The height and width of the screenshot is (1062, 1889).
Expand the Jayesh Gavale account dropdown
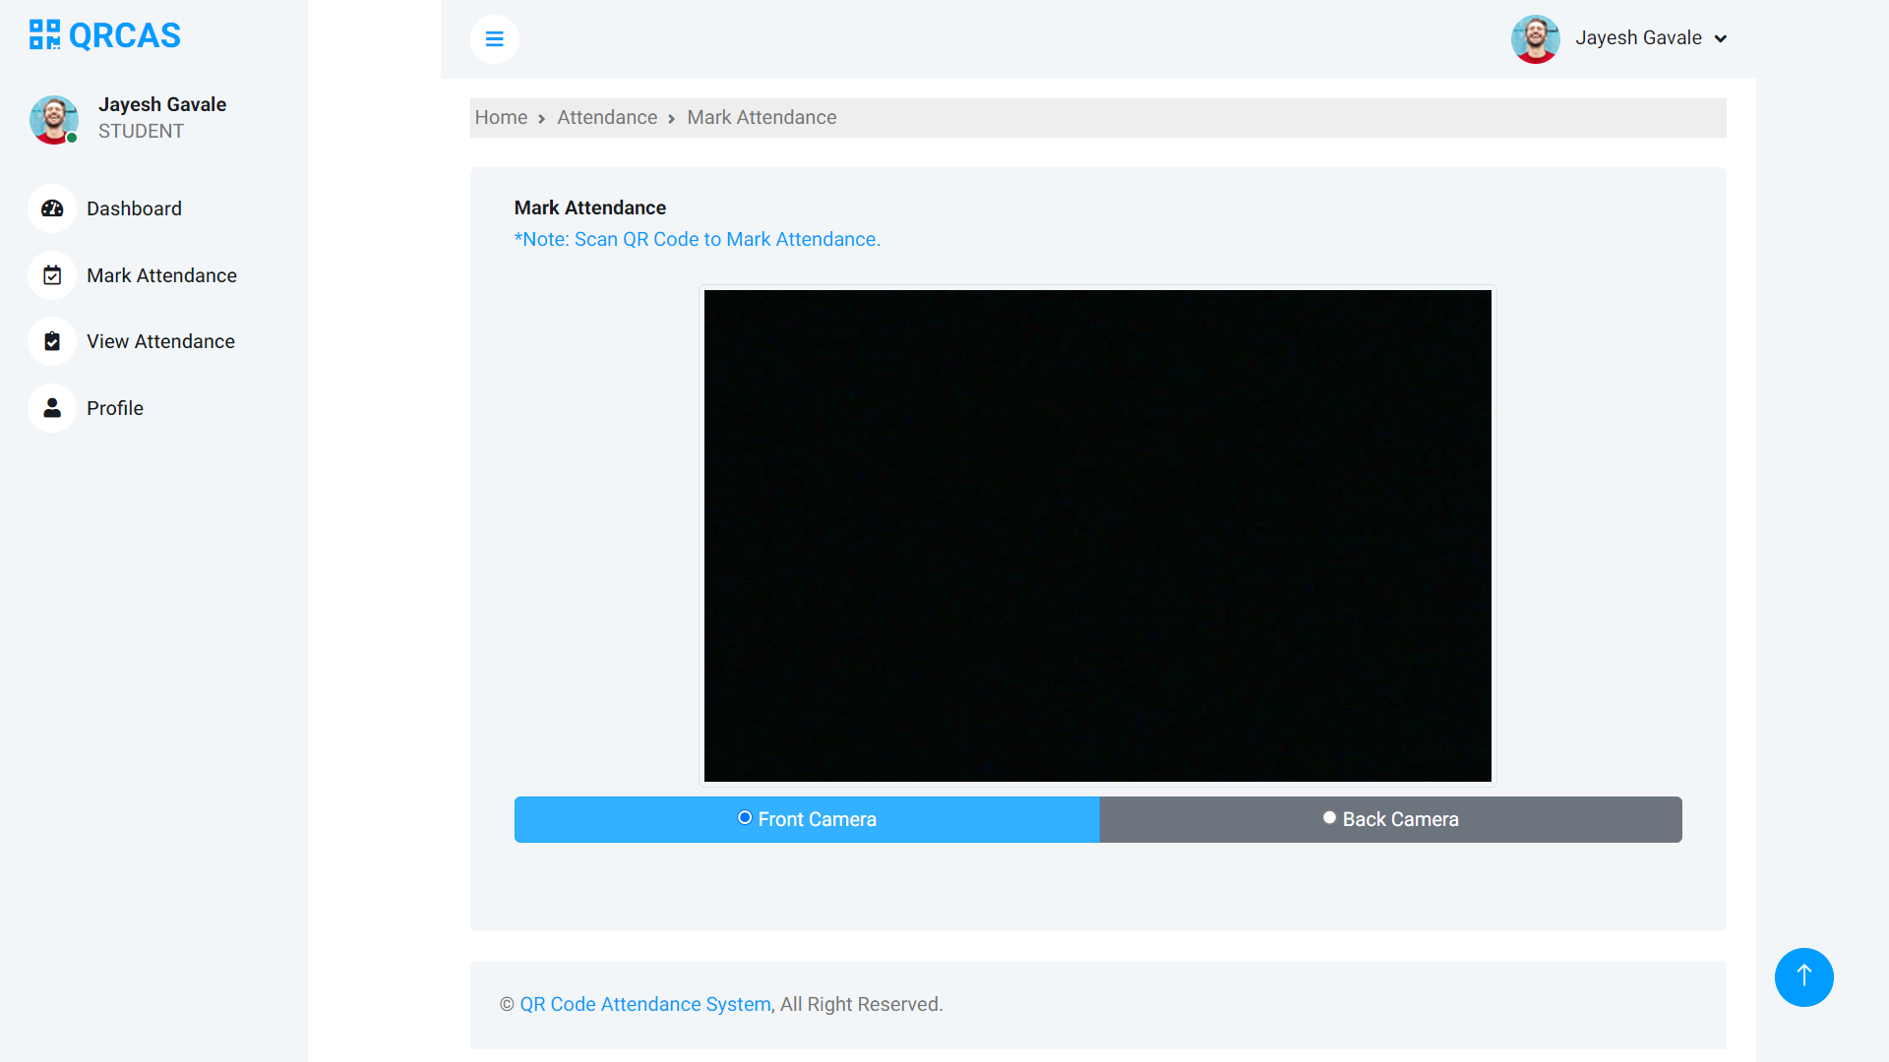pos(1637,37)
